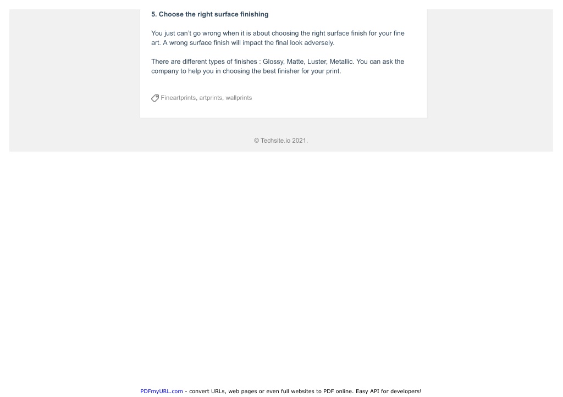Open the wallprints tag link
The width and height of the screenshot is (563, 397).
(239, 98)
